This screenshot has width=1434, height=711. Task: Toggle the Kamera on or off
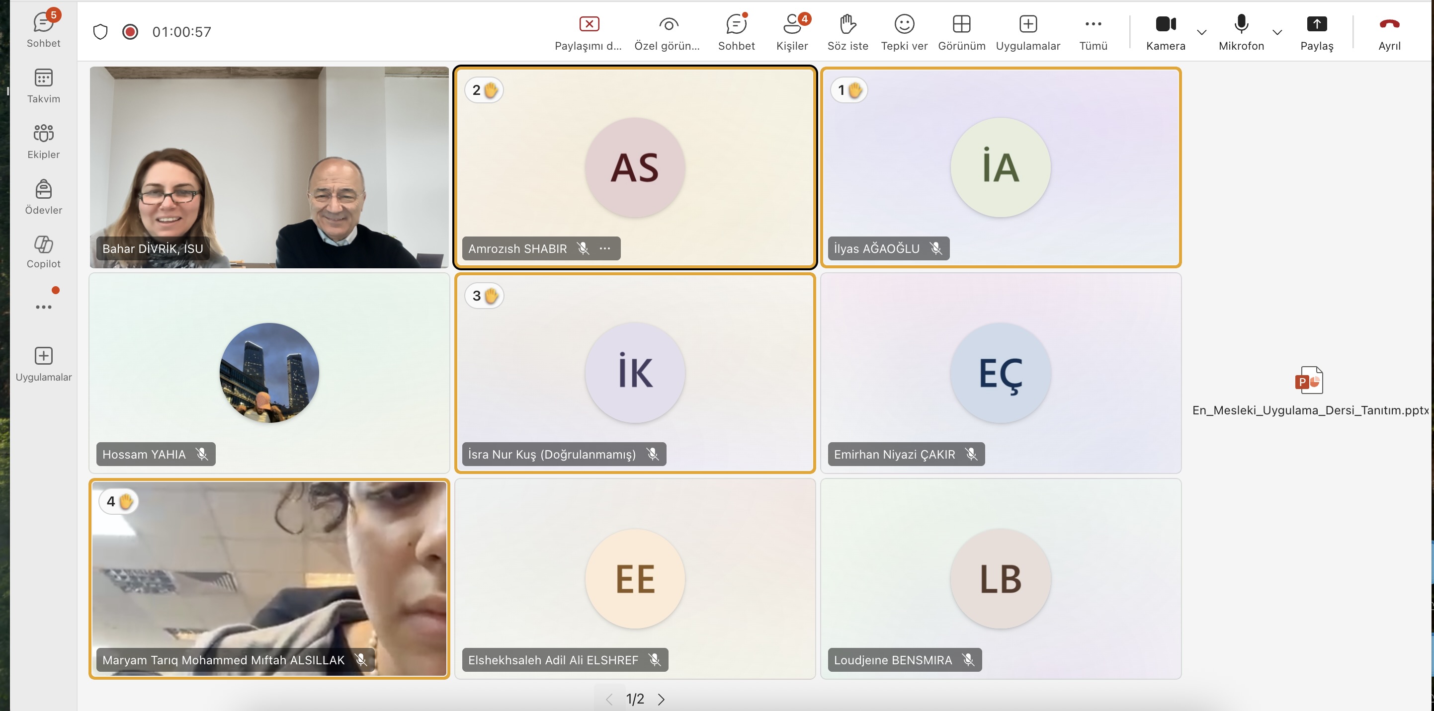pyautogui.click(x=1165, y=32)
